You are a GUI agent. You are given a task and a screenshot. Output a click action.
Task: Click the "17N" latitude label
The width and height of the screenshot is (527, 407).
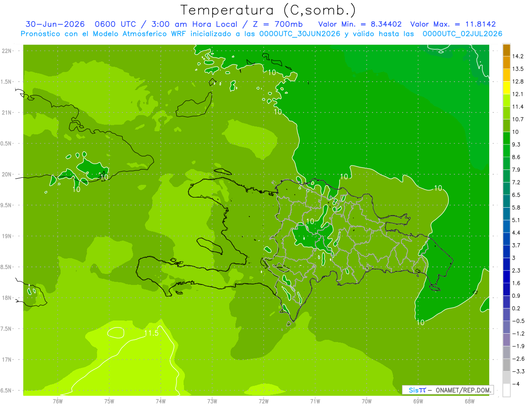coord(7,360)
